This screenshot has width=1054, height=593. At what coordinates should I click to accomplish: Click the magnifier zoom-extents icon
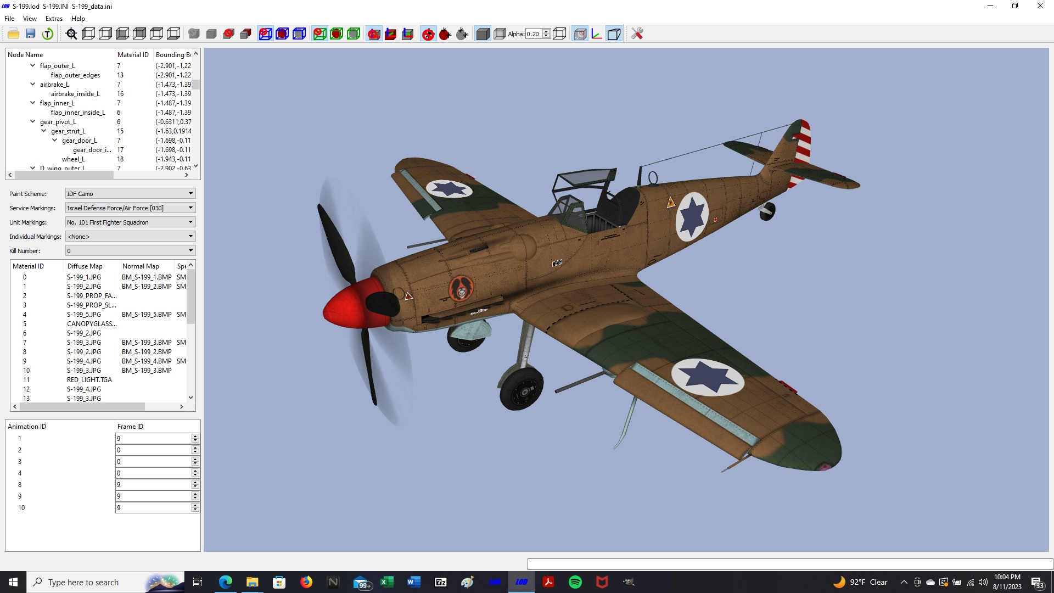71,34
